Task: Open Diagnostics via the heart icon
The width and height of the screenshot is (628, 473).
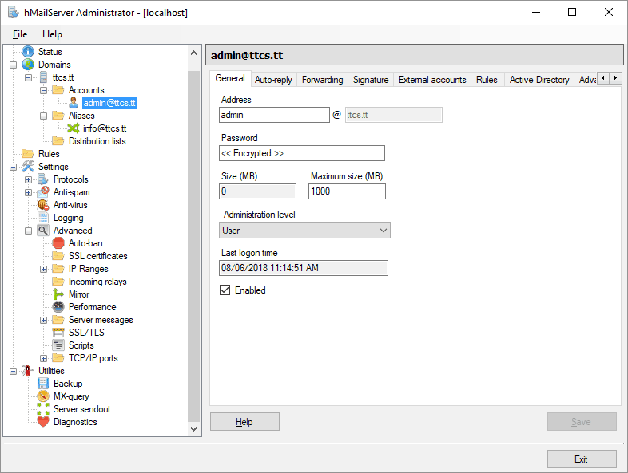Action: pos(43,422)
